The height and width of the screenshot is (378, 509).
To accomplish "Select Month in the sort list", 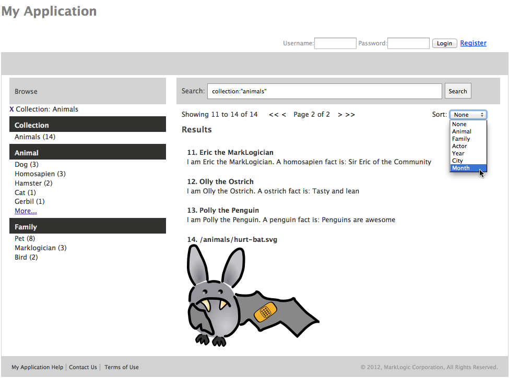I will (461, 168).
